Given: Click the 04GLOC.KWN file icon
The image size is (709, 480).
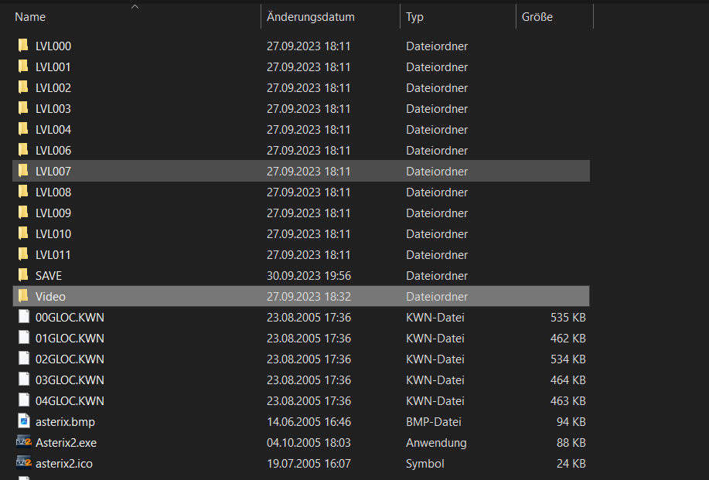Looking at the screenshot, I should pos(24,400).
